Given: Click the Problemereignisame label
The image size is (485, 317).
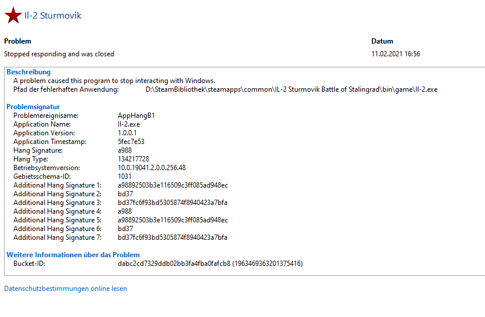Looking at the screenshot, I should click(x=46, y=116).
